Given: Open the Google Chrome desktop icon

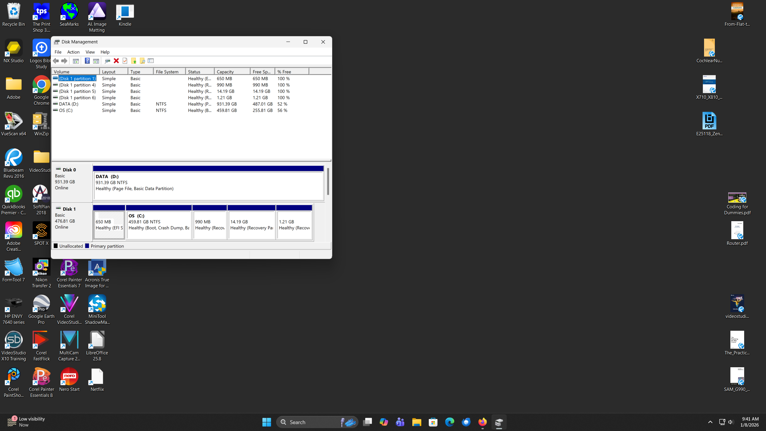Looking at the screenshot, I should (x=41, y=90).
